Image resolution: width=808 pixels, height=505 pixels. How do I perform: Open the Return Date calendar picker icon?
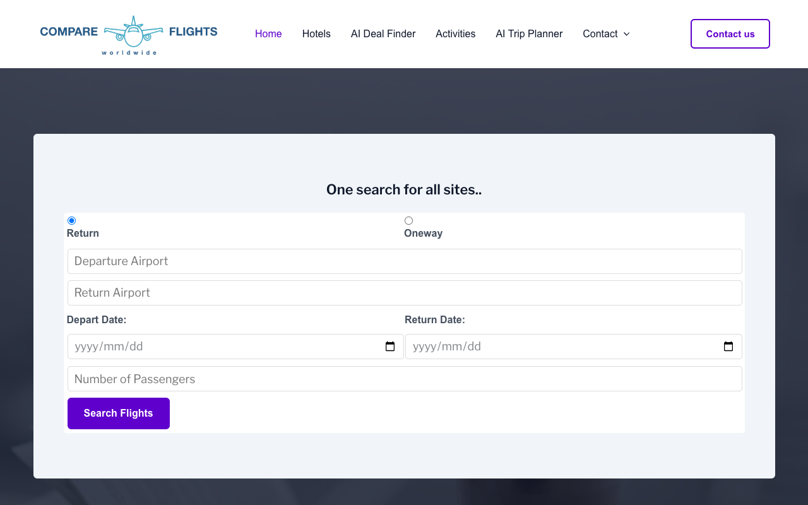[x=728, y=347]
